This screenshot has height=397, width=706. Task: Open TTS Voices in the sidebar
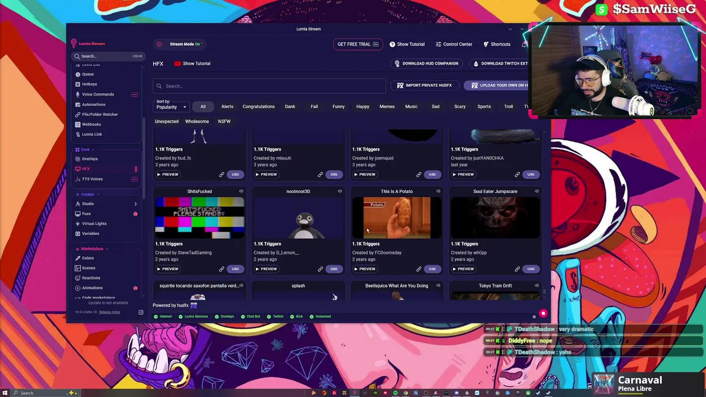[92, 179]
